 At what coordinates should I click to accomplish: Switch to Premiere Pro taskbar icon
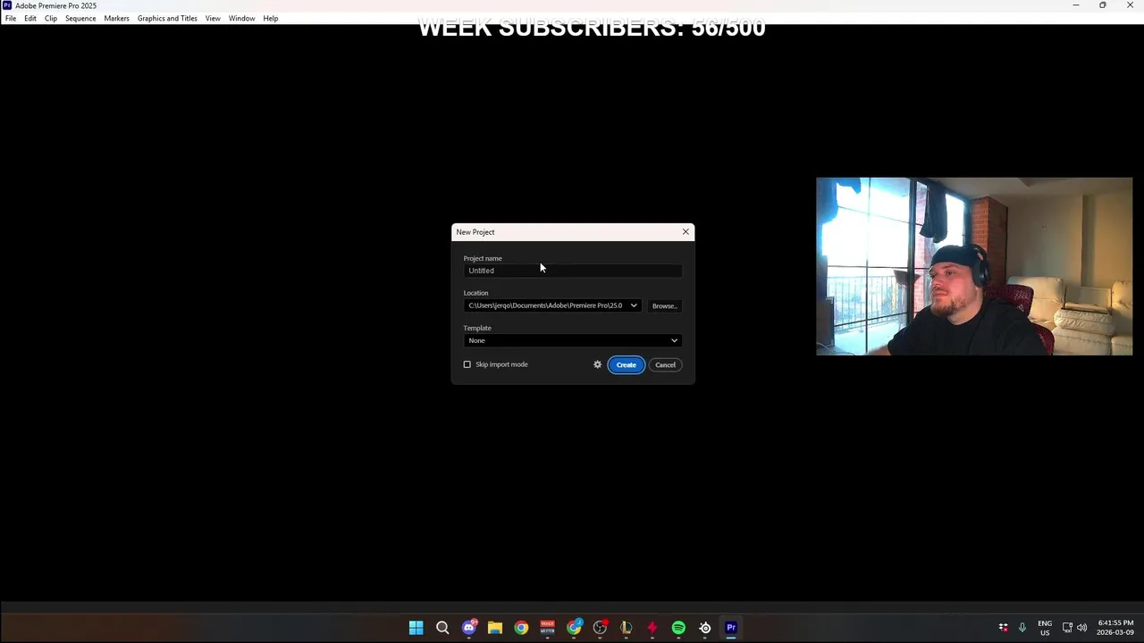click(731, 628)
